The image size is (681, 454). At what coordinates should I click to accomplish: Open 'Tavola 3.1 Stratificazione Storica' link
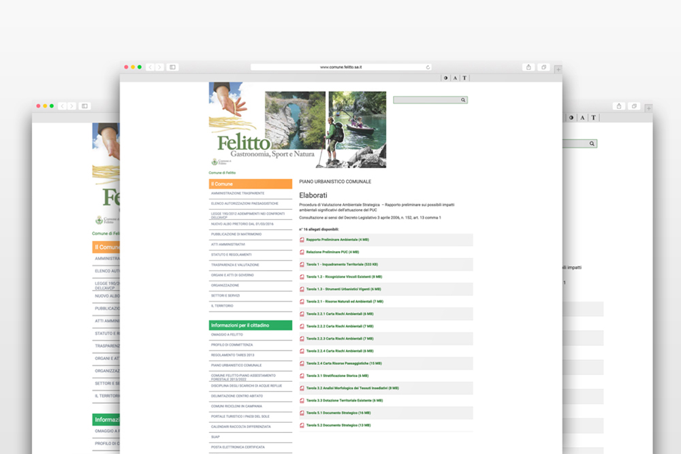pos(338,376)
